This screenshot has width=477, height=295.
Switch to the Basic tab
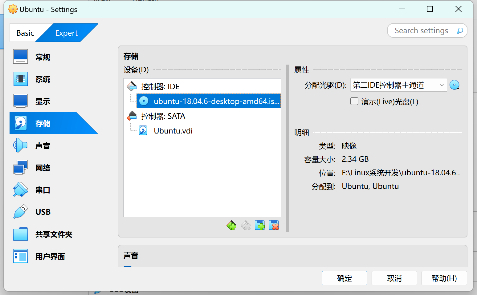[x=26, y=33]
